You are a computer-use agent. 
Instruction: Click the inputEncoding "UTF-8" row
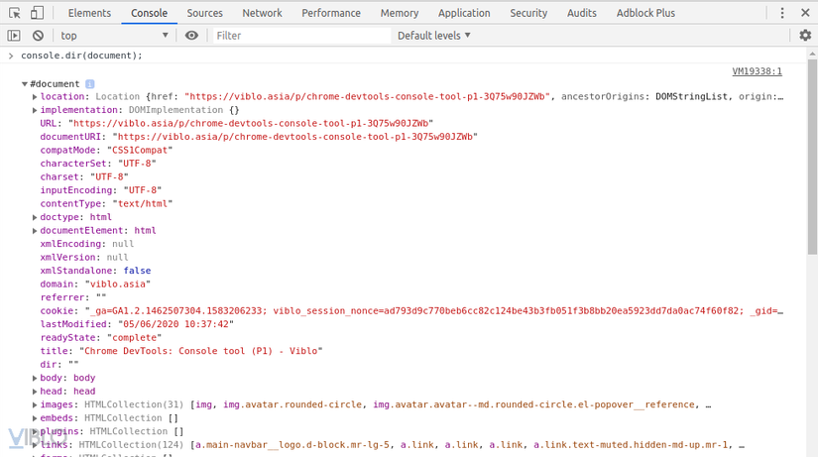101,190
